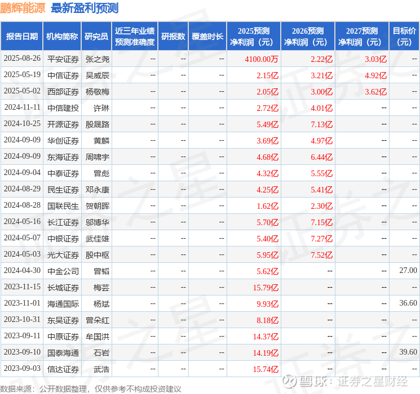Select the 平安证券 cell
420x394 pixels.
tap(63, 59)
